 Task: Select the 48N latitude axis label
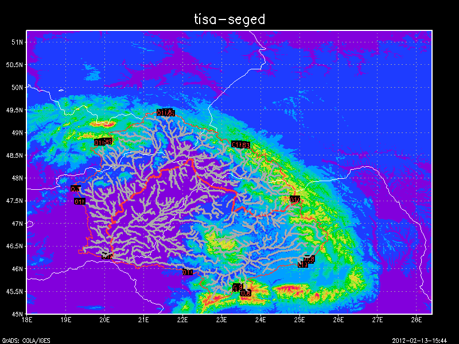click(17, 178)
